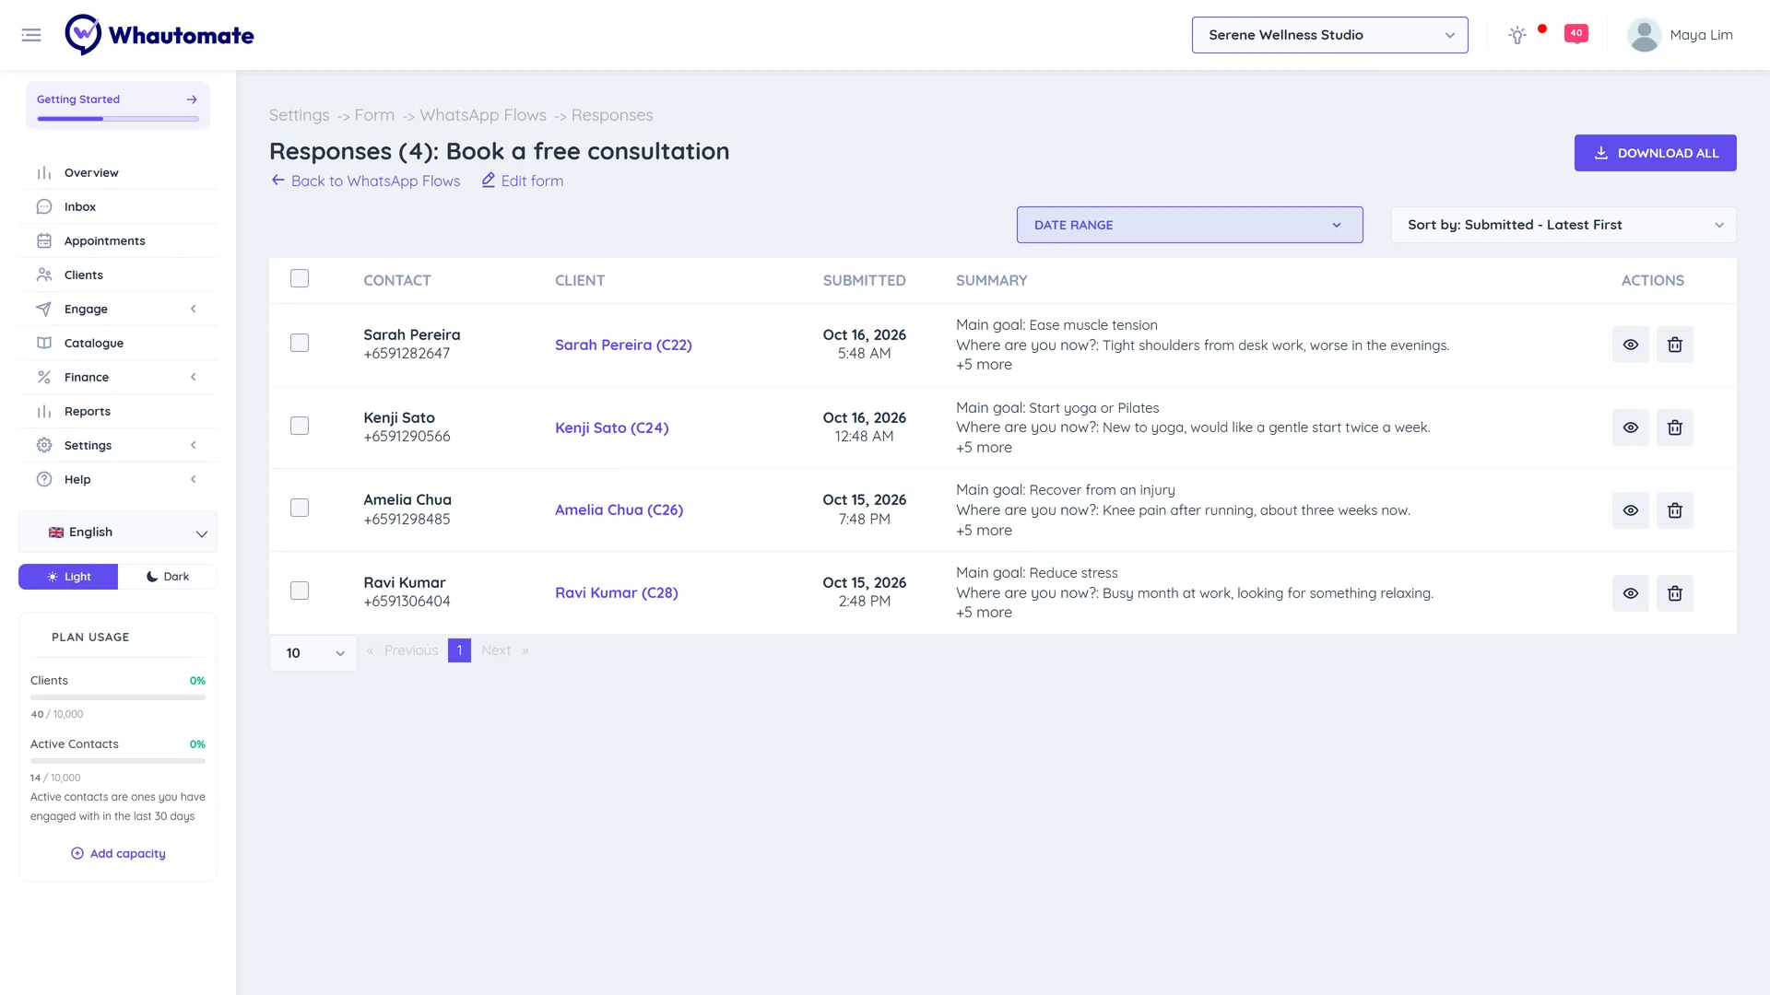
Task: Go to page 1 in pagination
Action: click(x=459, y=650)
